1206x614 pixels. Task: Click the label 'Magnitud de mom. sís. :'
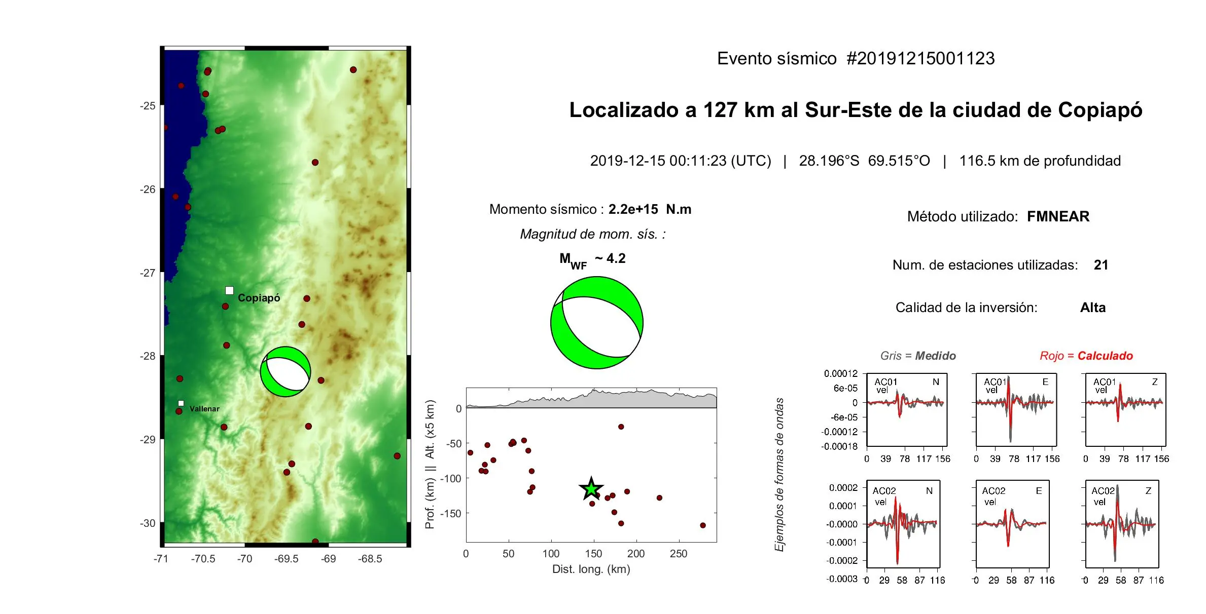pos(592,234)
